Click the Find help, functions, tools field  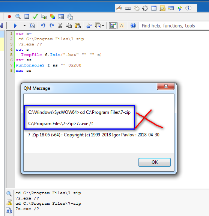coord(174,26)
